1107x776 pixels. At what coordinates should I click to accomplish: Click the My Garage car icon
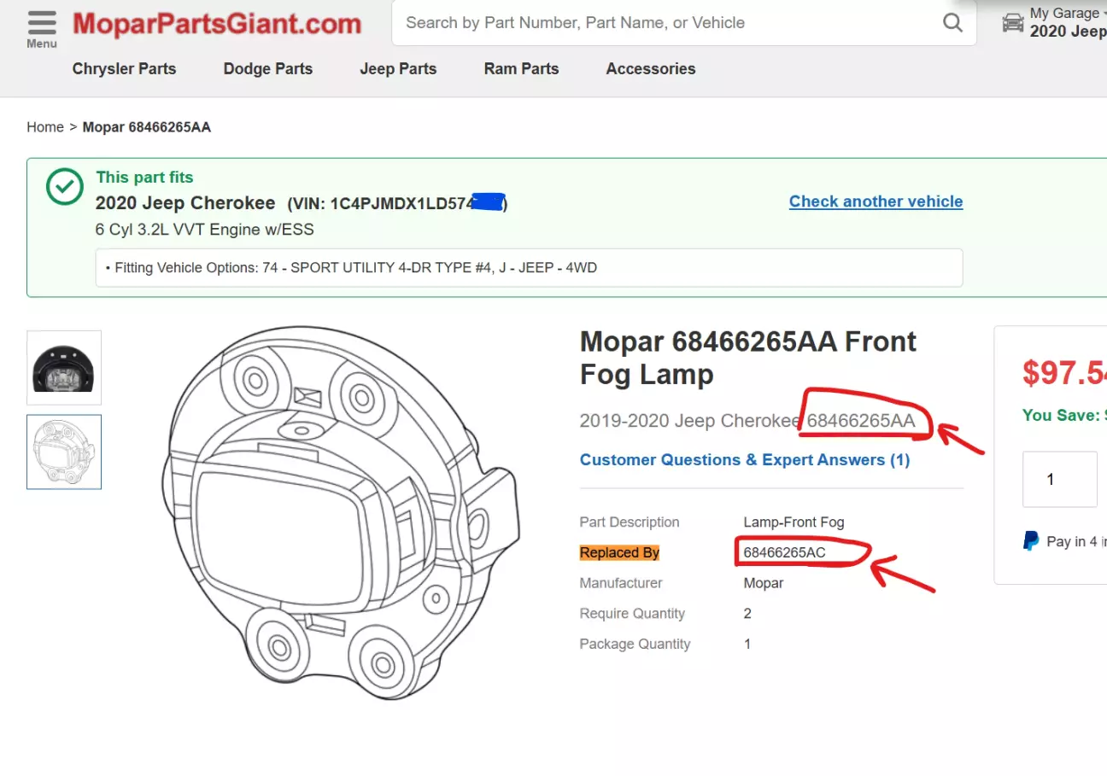(x=1013, y=23)
